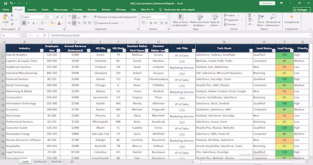Viewport: 313px width, 165px height.
Task: Click the Copy icon under scissors
Action: point(12,20)
